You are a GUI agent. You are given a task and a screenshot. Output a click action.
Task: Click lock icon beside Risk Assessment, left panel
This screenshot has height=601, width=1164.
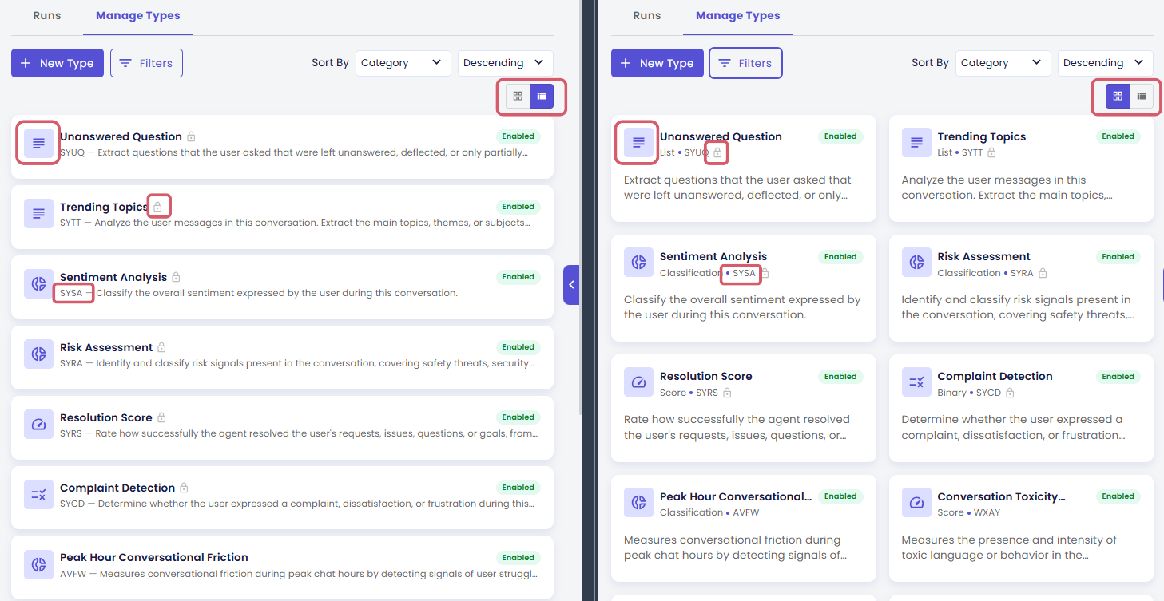coord(161,348)
